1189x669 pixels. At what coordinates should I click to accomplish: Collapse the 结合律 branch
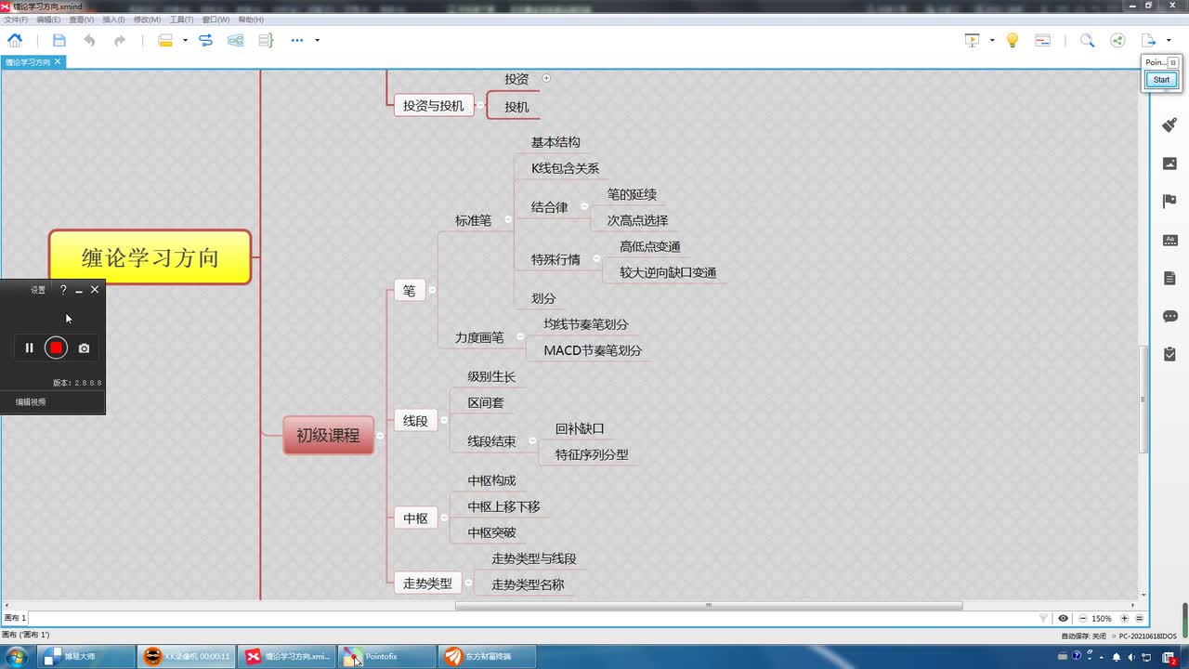(x=584, y=207)
